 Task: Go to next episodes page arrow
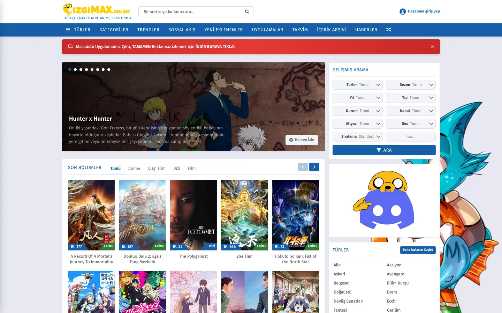pyautogui.click(x=314, y=167)
